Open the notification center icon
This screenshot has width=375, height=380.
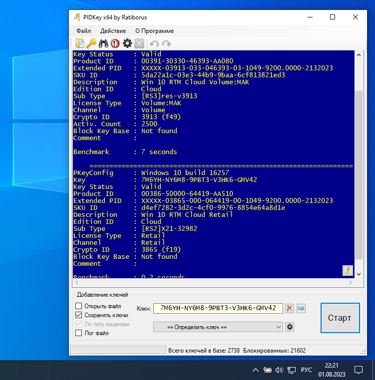[x=359, y=370]
